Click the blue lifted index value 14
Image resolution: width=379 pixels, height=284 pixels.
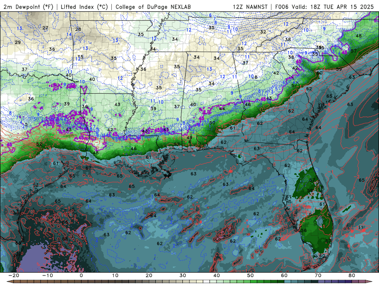(69, 35)
